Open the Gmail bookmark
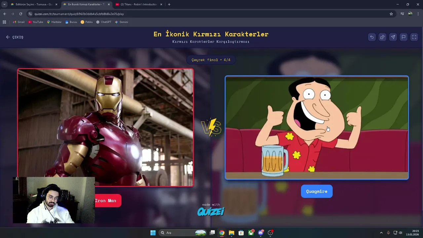The height and width of the screenshot is (238, 423). click(19, 22)
